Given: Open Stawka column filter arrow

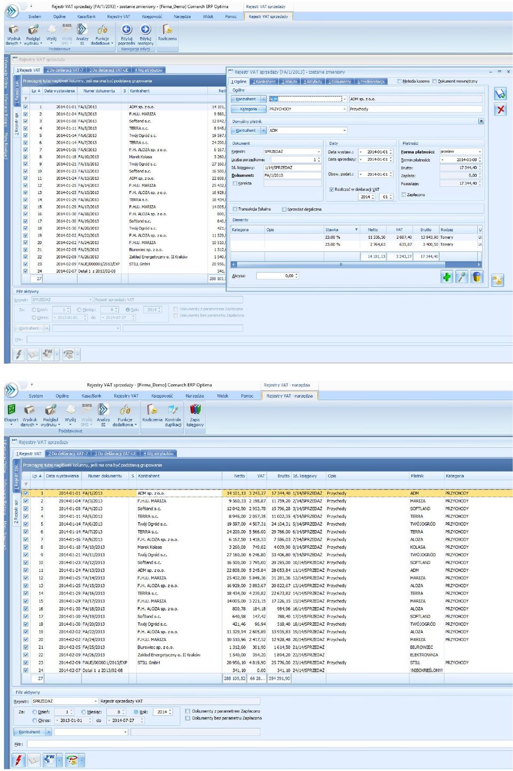Looking at the screenshot, I should coord(356,230).
